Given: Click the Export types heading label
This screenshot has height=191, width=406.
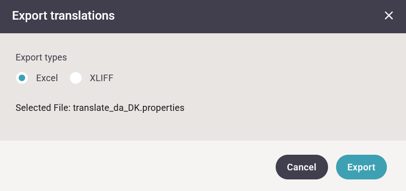Looking at the screenshot, I should click(41, 57).
